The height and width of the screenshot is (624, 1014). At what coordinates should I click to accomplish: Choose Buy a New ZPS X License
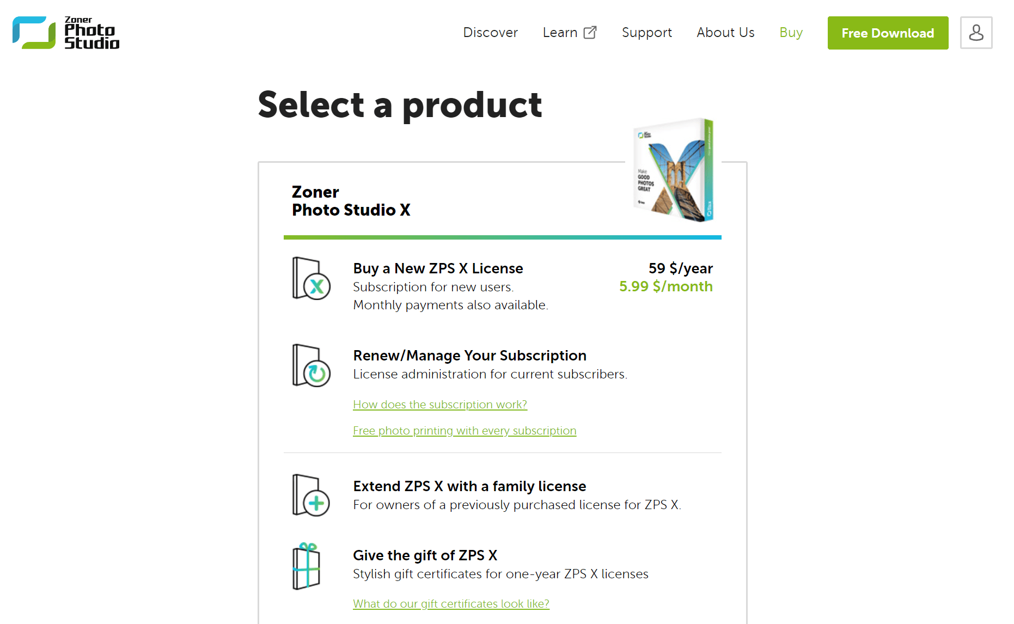[438, 268]
